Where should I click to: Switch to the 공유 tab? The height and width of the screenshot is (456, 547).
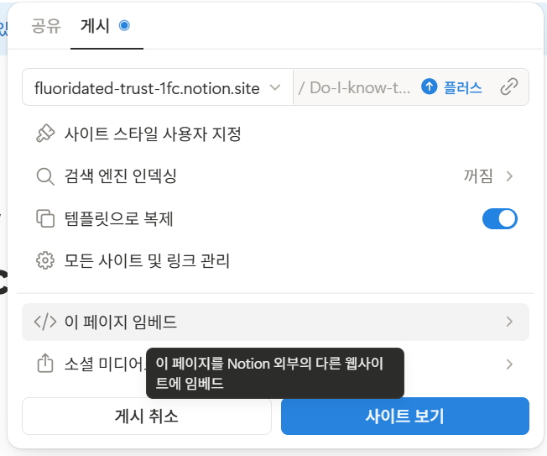click(x=46, y=26)
